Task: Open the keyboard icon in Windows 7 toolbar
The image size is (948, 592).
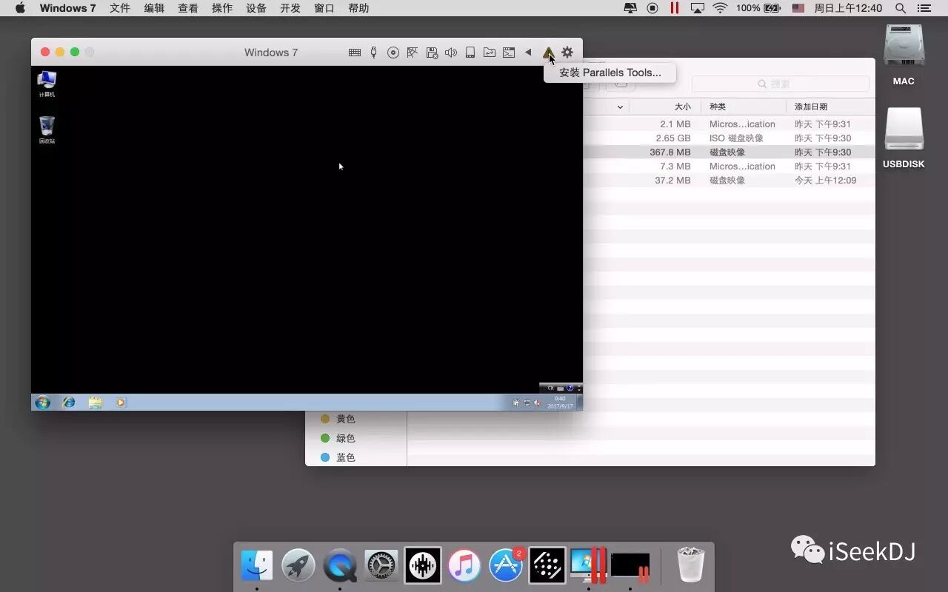Action: (x=355, y=53)
